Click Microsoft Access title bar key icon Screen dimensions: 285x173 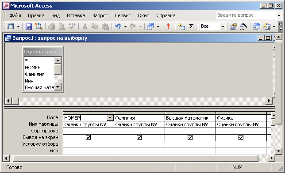coord(6,6)
